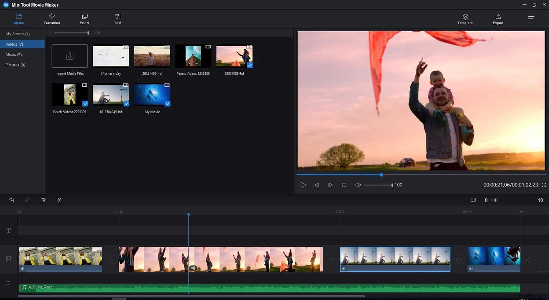This screenshot has height=300, width=549.
Task: Fit the timeline to window
Action: coord(472,200)
